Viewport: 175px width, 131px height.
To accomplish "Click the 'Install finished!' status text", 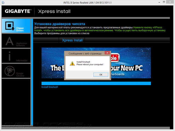I will click(49, 87).
